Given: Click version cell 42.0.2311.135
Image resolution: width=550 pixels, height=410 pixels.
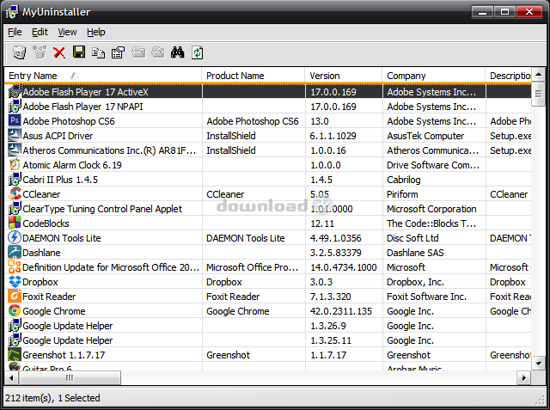Looking at the screenshot, I should tap(341, 311).
